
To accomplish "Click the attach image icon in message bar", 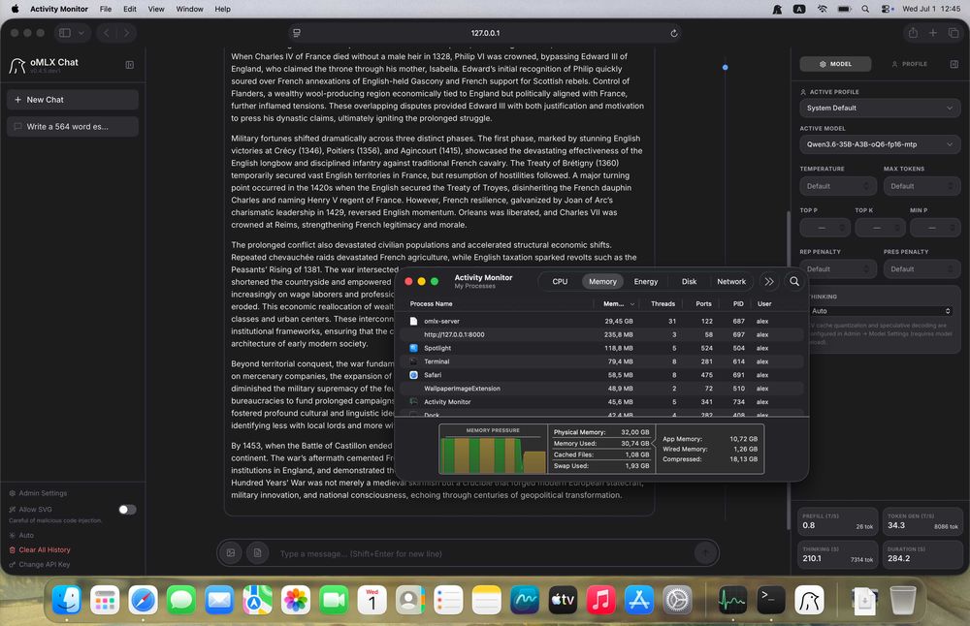I will point(231,553).
